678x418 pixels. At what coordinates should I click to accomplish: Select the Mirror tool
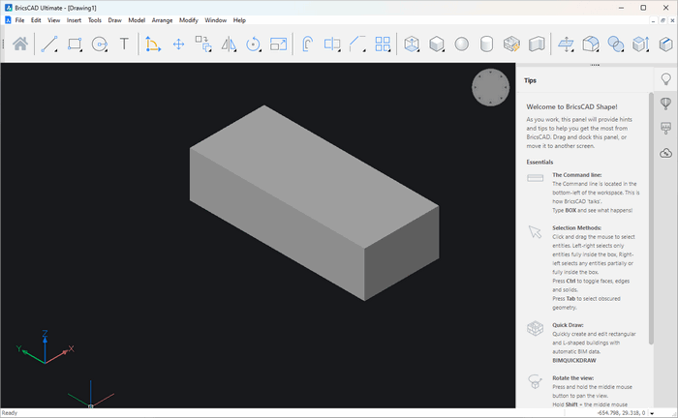[x=230, y=44]
